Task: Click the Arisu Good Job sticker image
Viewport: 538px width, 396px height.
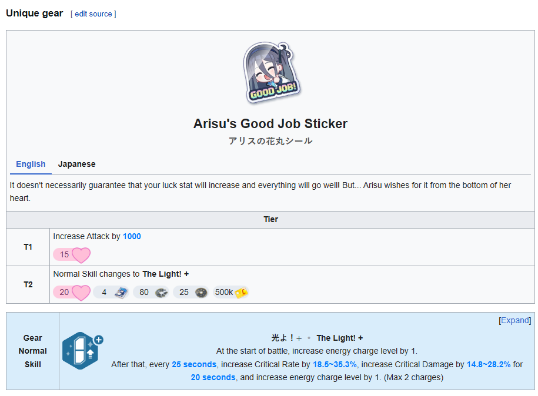Action: point(270,73)
